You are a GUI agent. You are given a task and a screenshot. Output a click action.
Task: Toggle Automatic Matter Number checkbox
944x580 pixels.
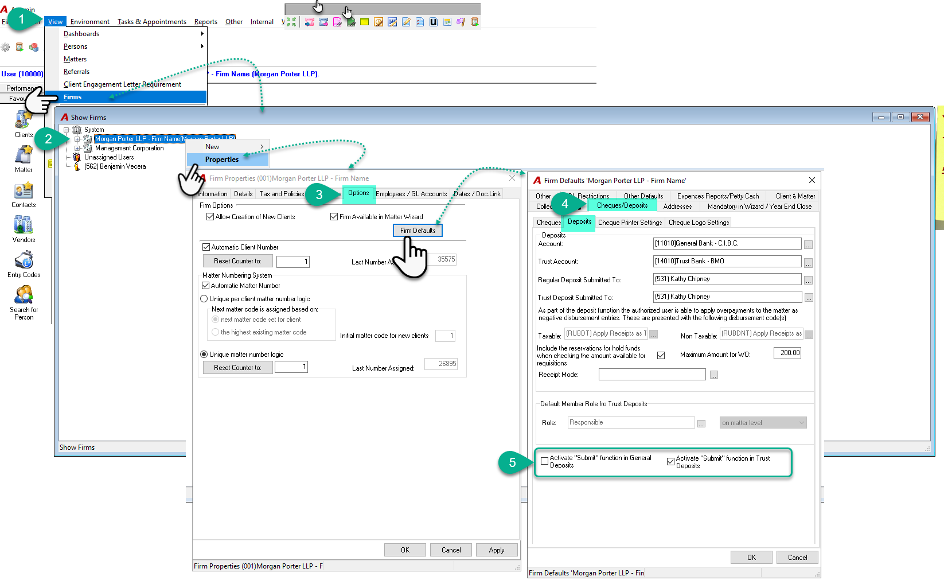(x=205, y=286)
